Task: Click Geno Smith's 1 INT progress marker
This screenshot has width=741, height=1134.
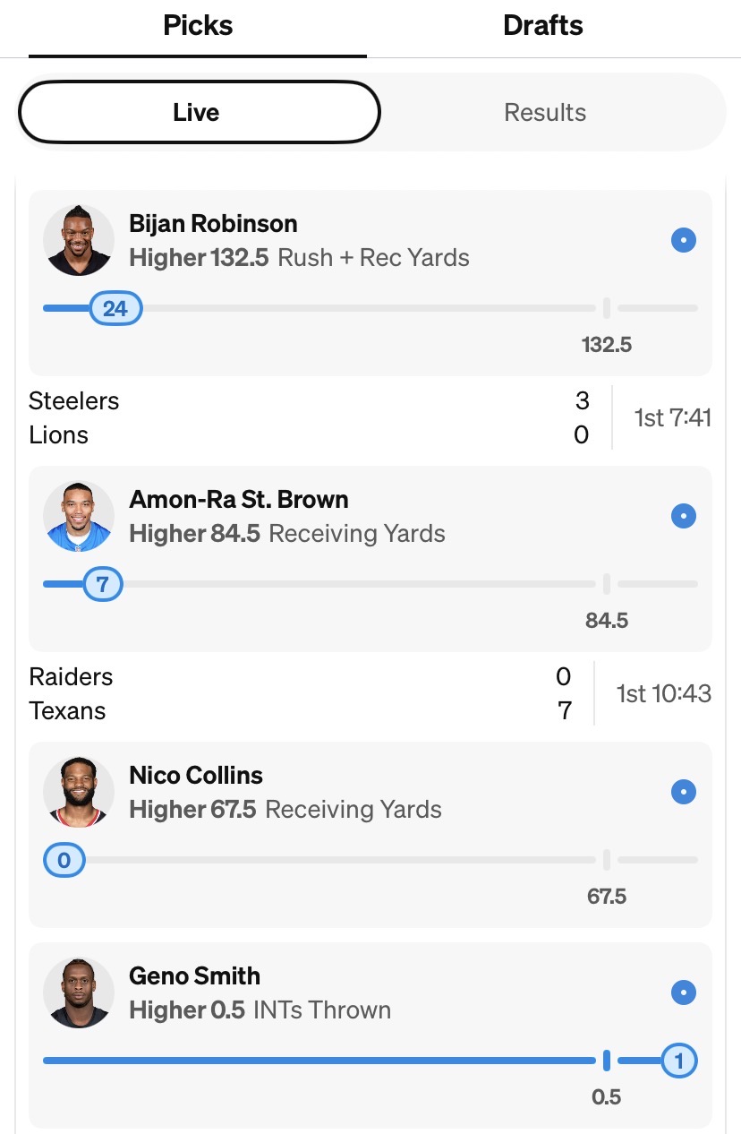Action: (678, 1061)
